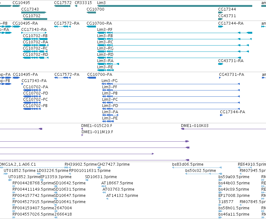Choose protein Lim3-PE
This screenshot has height=219, width=266.
110,119
